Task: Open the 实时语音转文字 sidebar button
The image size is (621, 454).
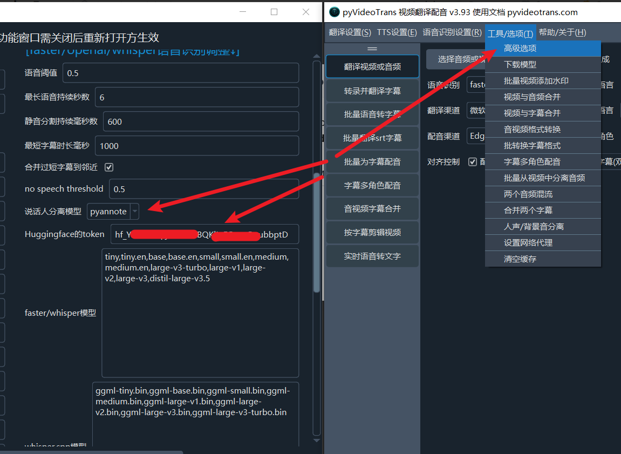Action: tap(372, 256)
